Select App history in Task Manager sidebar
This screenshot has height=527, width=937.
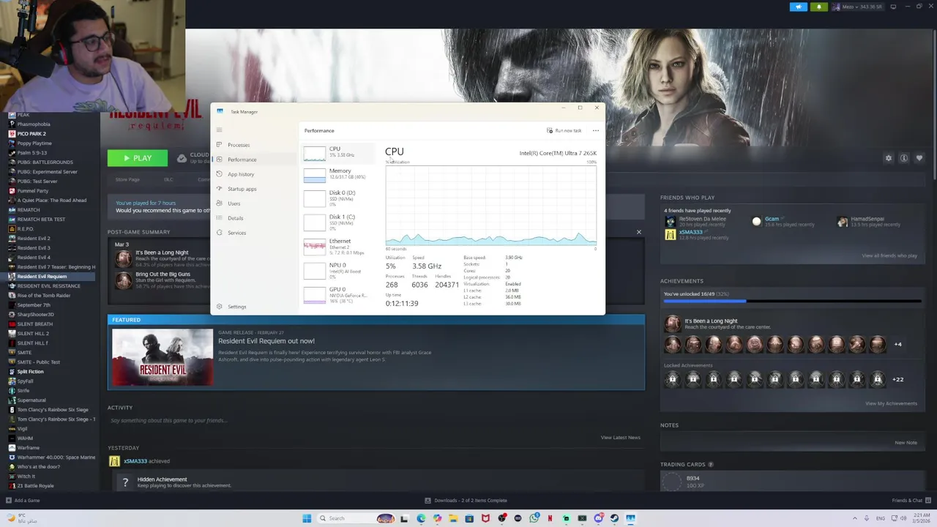click(x=253, y=174)
